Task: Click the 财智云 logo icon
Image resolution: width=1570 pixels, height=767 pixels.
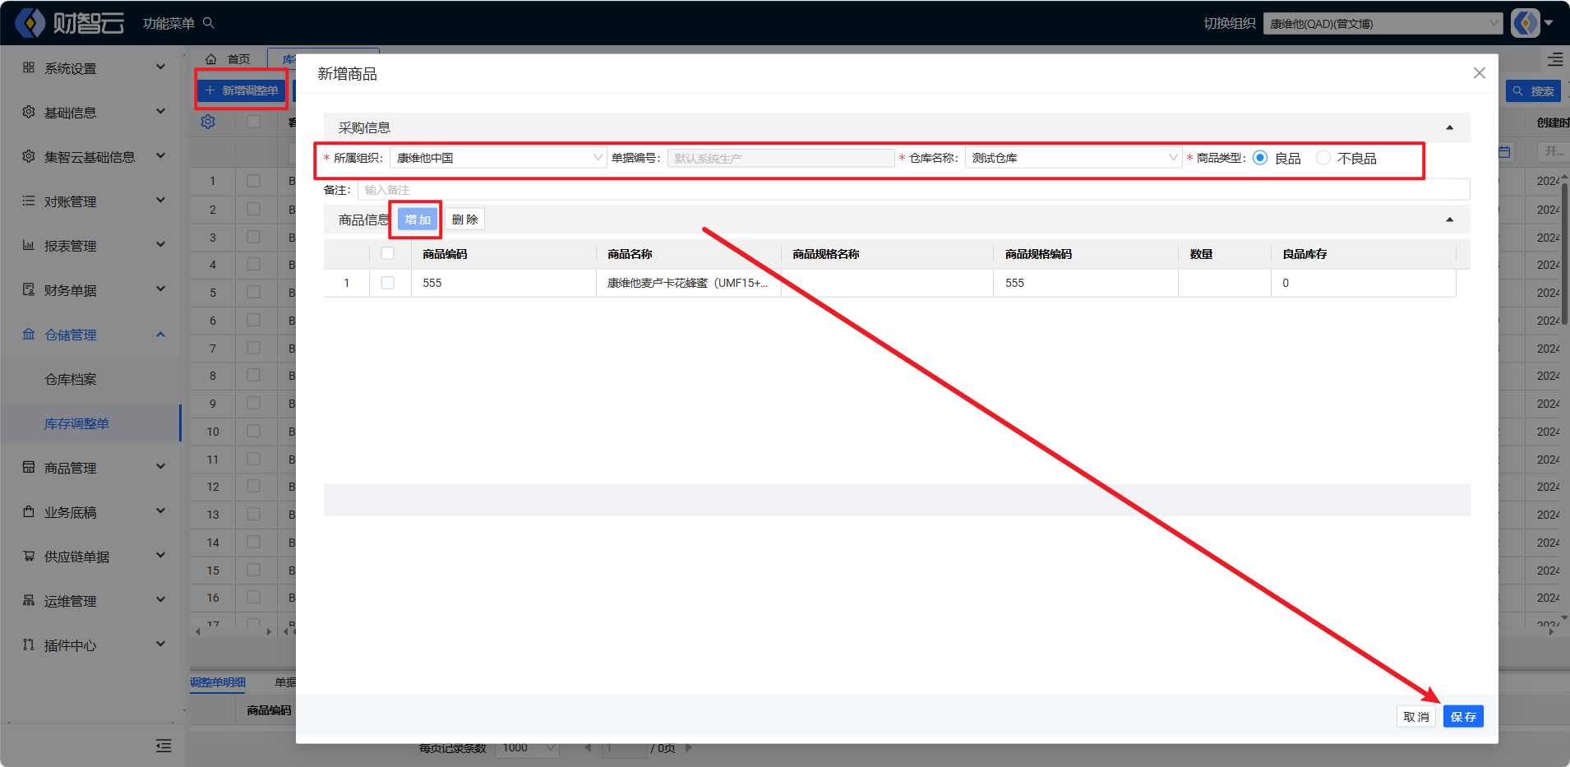Action: (30, 23)
